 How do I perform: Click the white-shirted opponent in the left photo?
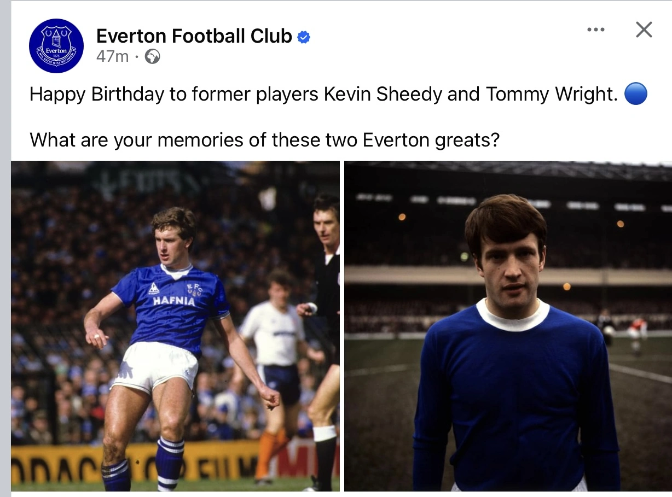point(274,339)
